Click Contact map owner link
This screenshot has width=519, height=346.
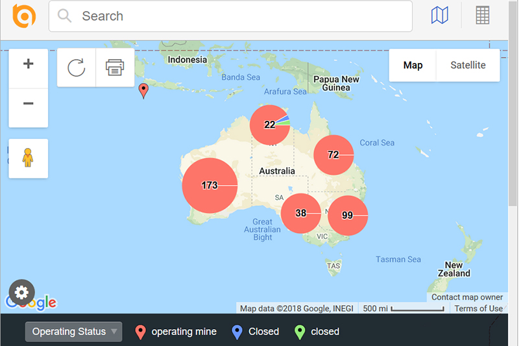(x=467, y=297)
